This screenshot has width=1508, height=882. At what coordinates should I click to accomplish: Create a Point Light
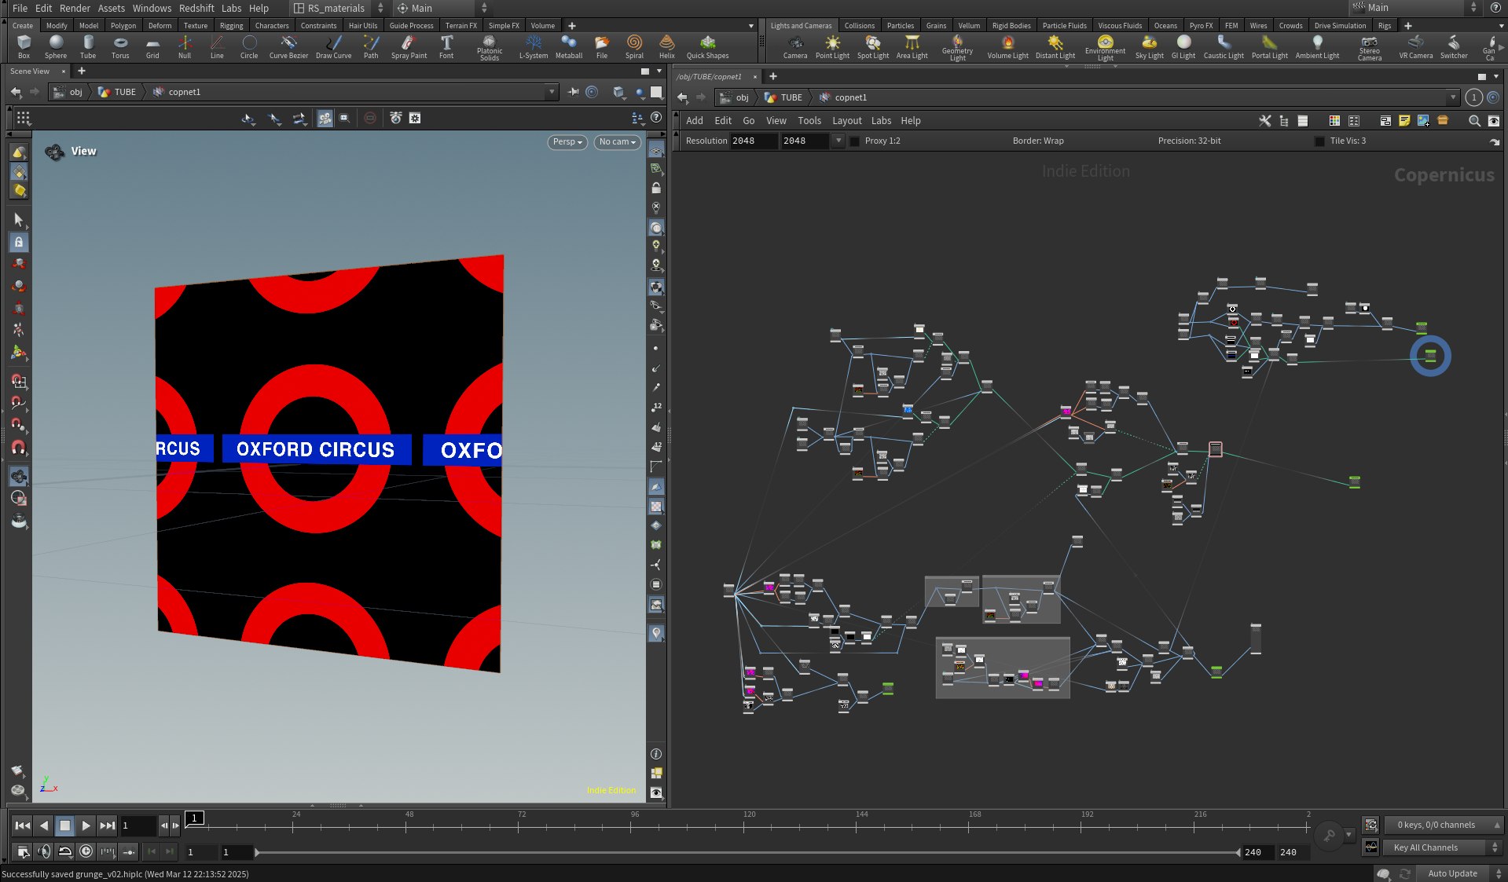(832, 47)
